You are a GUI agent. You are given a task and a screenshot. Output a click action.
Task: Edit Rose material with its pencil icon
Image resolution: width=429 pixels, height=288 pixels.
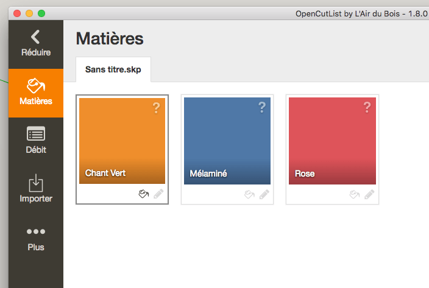tap(369, 194)
